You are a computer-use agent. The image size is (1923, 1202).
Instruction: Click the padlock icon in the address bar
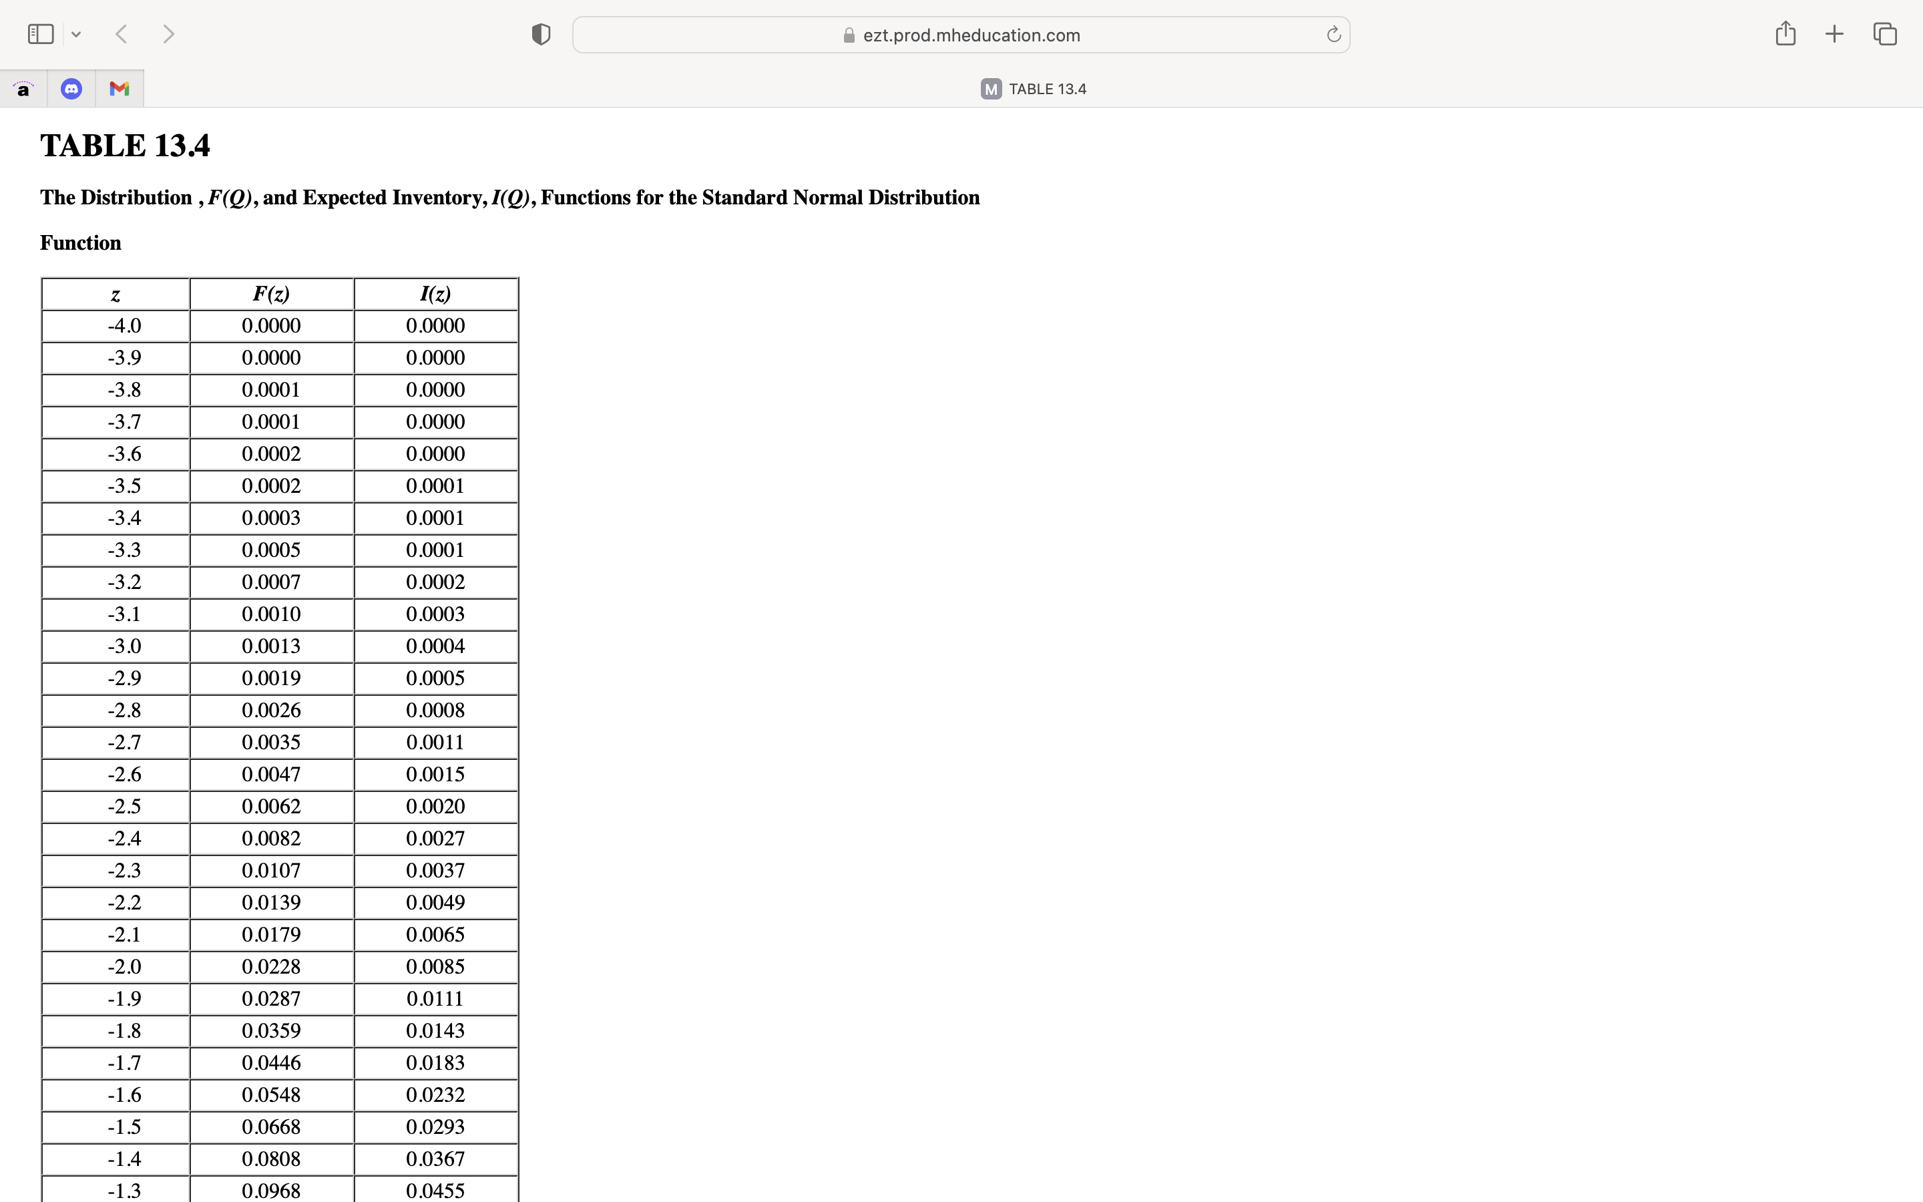[847, 35]
